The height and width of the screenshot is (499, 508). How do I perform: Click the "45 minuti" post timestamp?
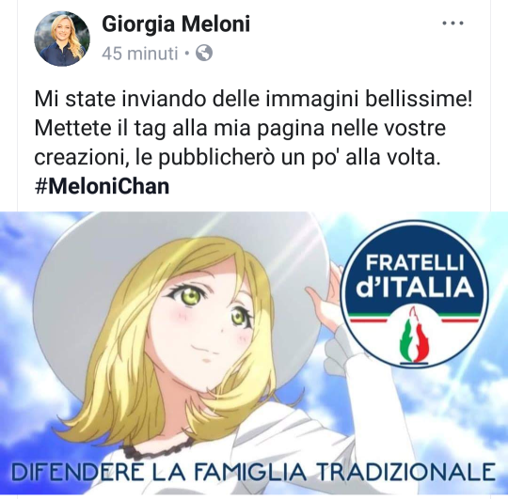140,54
